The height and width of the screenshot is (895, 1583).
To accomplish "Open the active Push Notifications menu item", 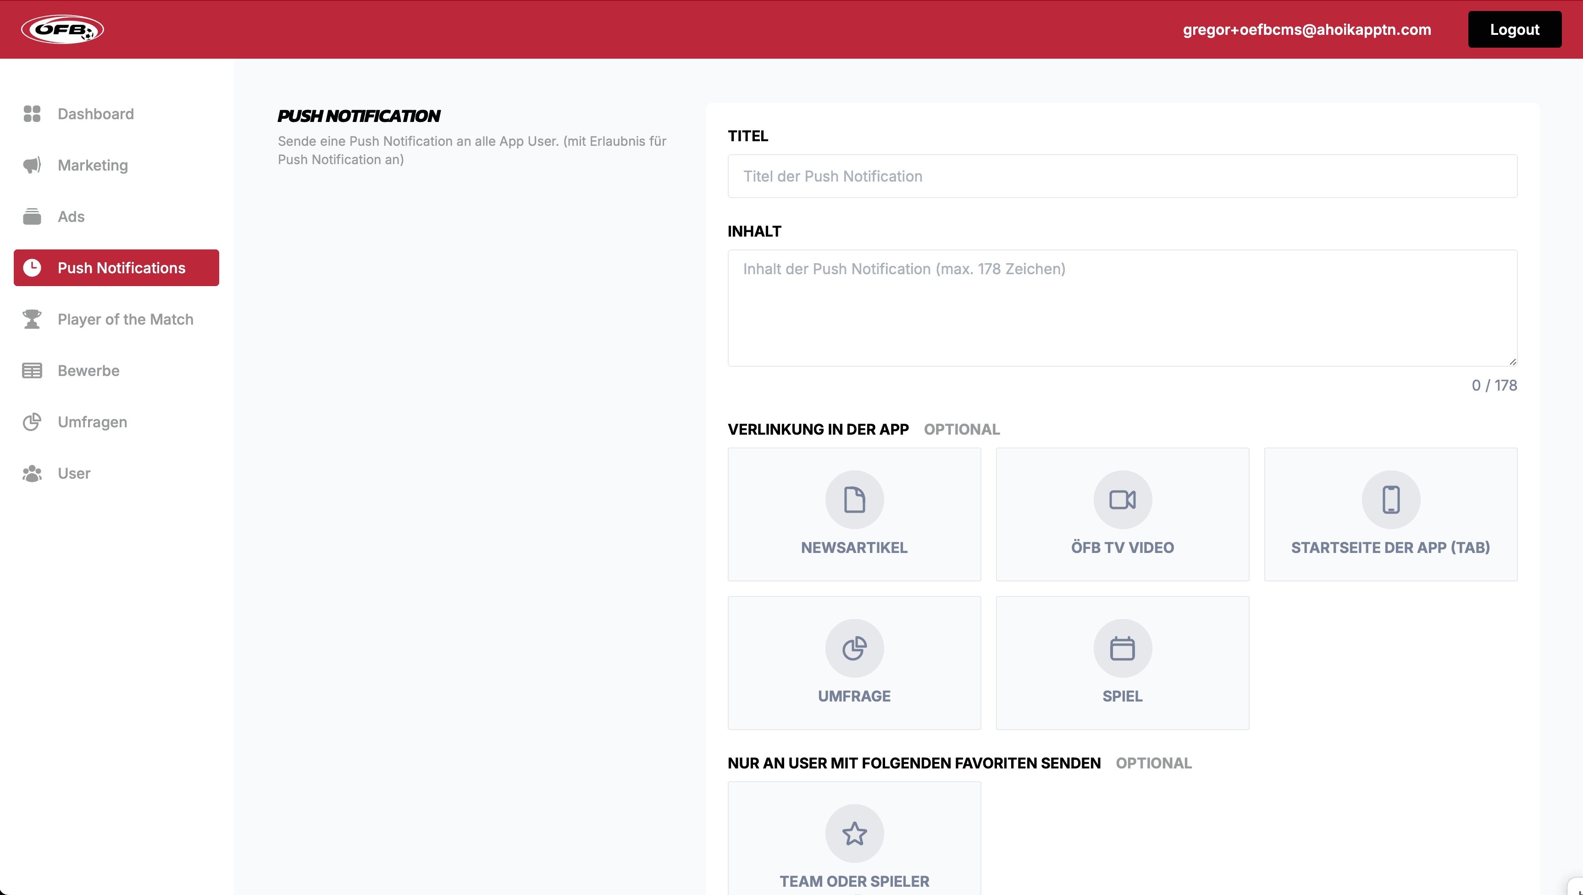I will [116, 268].
